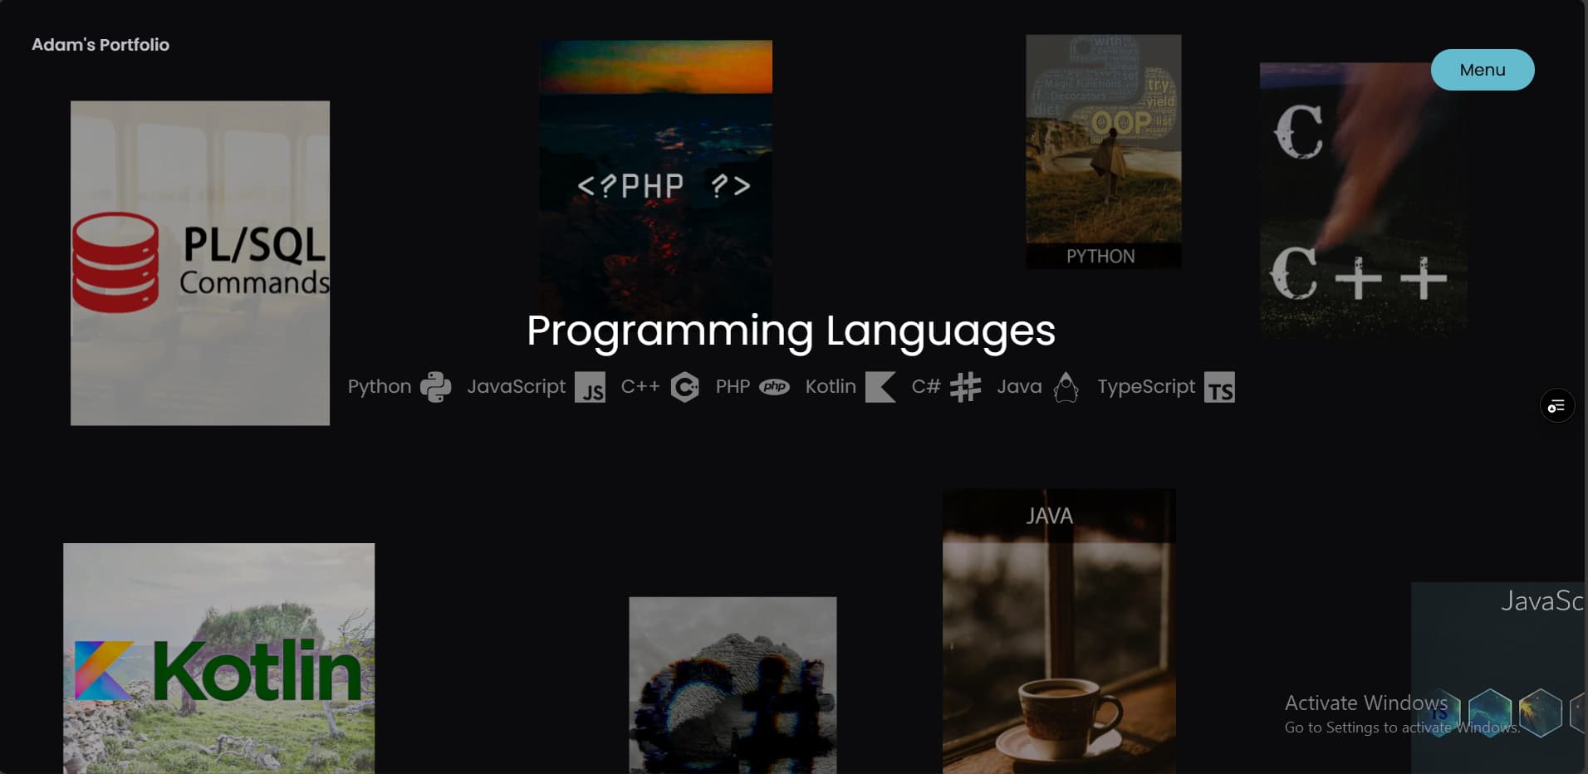Click the JavaScript card title text

click(1541, 600)
